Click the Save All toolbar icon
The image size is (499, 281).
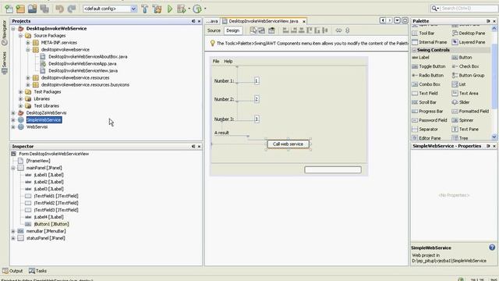tap(44, 9)
